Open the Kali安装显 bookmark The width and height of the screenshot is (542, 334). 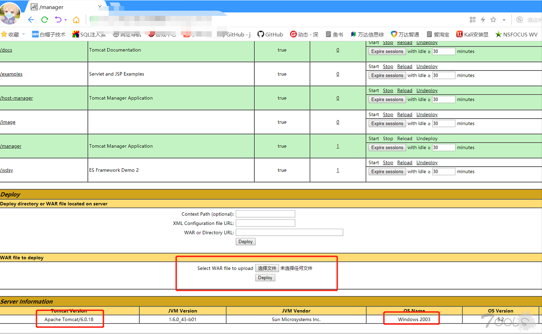click(x=472, y=35)
